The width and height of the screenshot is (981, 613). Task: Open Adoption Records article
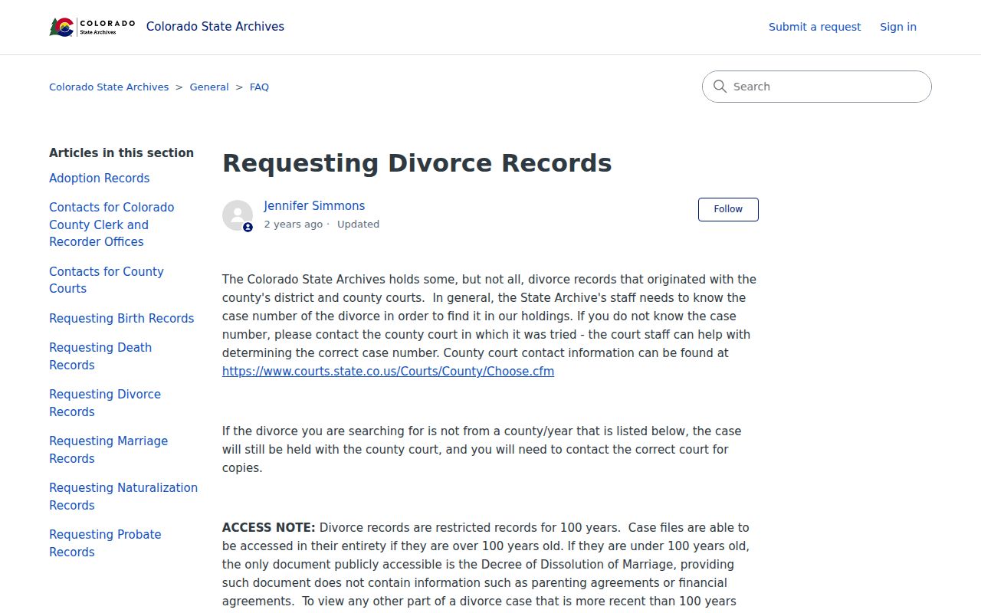click(100, 178)
